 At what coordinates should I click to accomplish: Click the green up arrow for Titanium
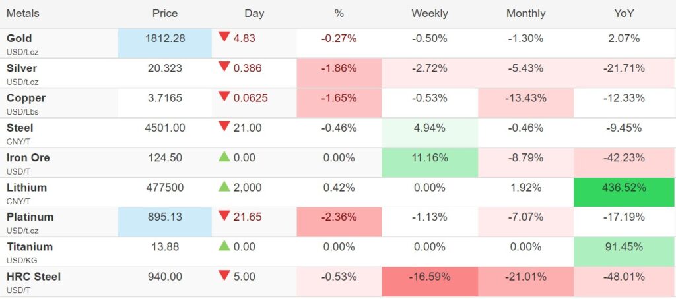(x=224, y=246)
